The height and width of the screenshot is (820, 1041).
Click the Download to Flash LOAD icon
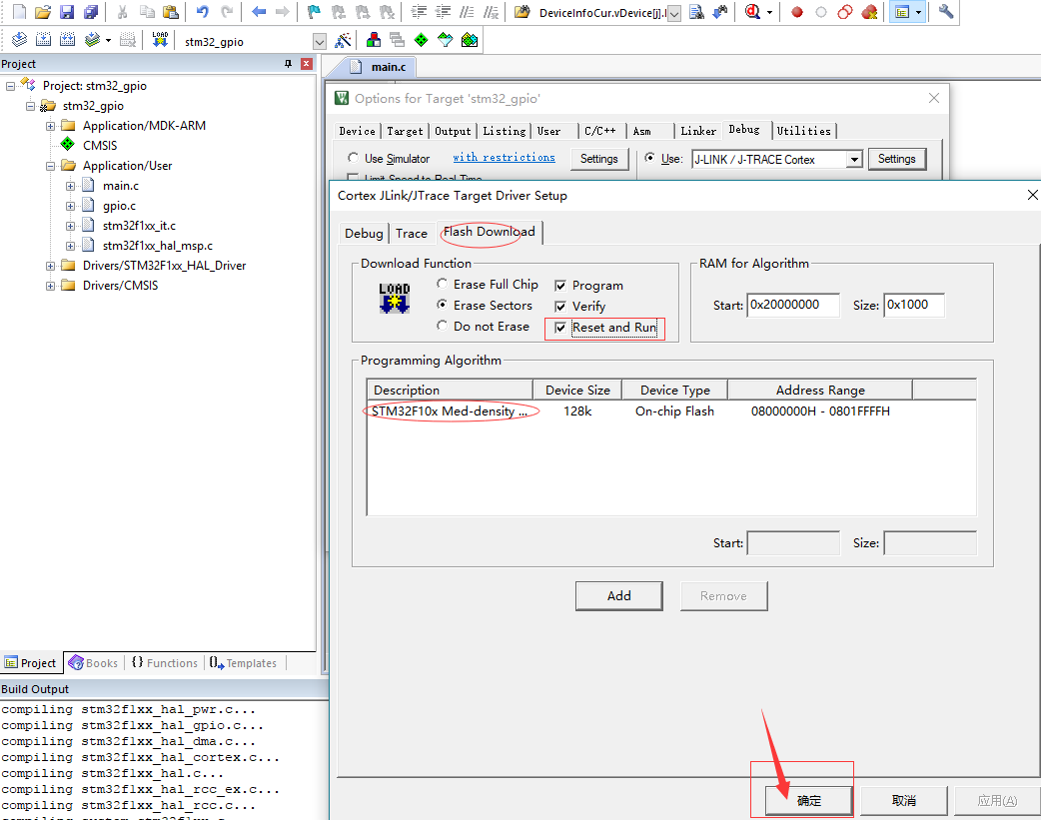[x=161, y=39]
